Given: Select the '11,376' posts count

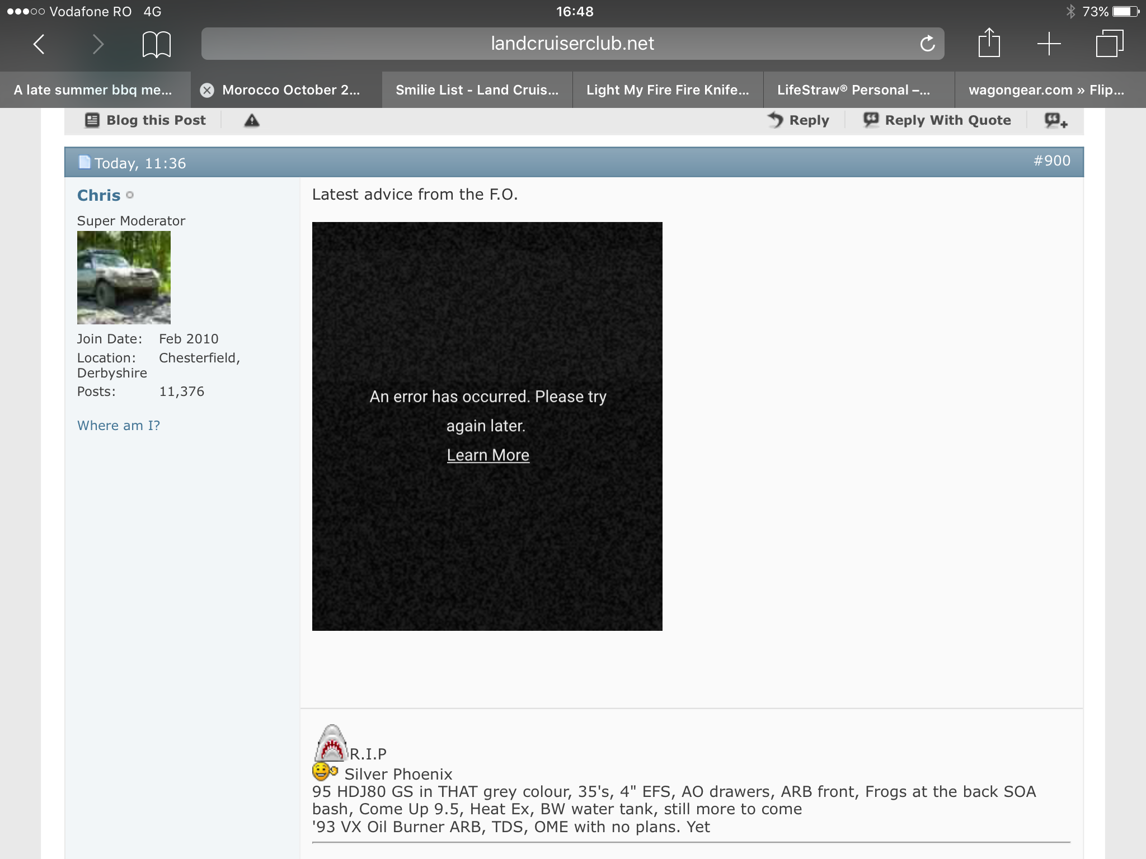Looking at the screenshot, I should (182, 391).
